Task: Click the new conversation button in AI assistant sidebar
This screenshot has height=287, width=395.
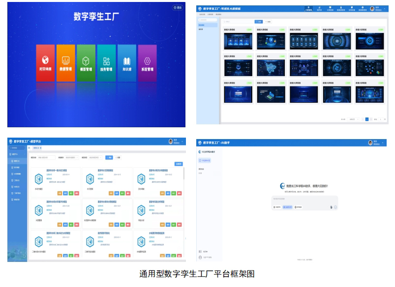Action: click(205, 161)
